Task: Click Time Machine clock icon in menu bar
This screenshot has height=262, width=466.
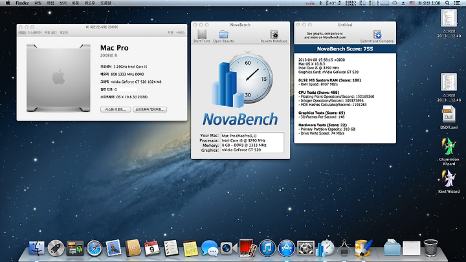Action: pos(395,3)
